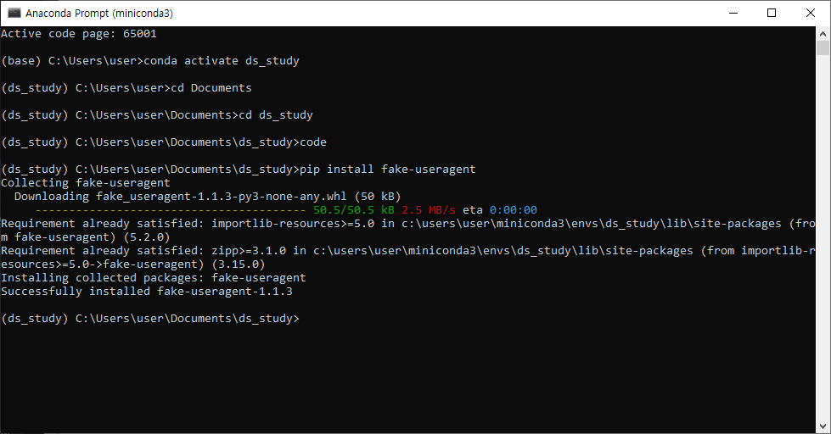Click 'Installing collected packages: fake-useragent' line

click(x=154, y=278)
